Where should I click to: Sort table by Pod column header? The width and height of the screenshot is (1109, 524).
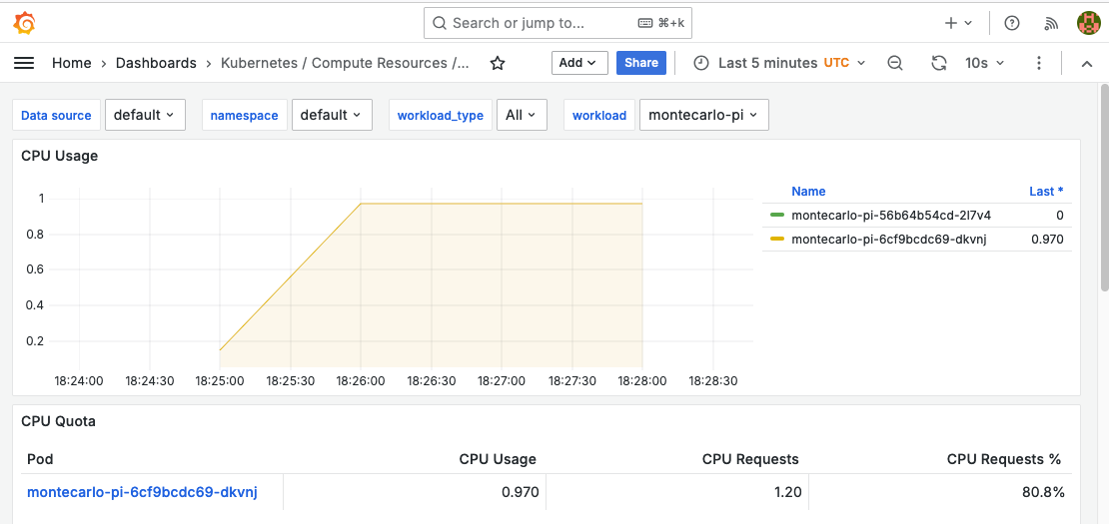(40, 459)
